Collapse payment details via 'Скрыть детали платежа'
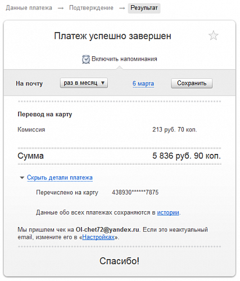Viewport: 240px width, 281px height. pyautogui.click(x=60, y=178)
